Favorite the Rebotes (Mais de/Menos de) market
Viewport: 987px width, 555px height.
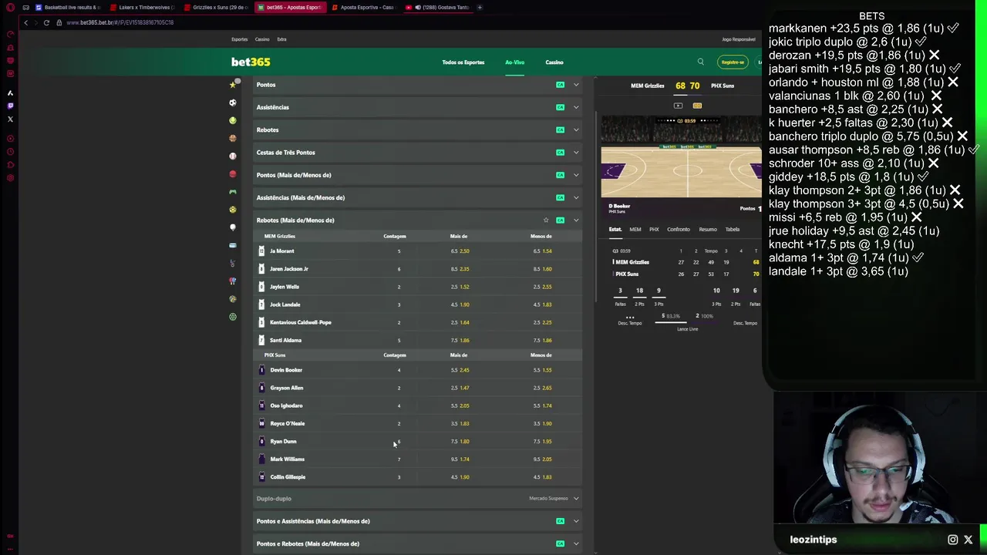tap(546, 220)
